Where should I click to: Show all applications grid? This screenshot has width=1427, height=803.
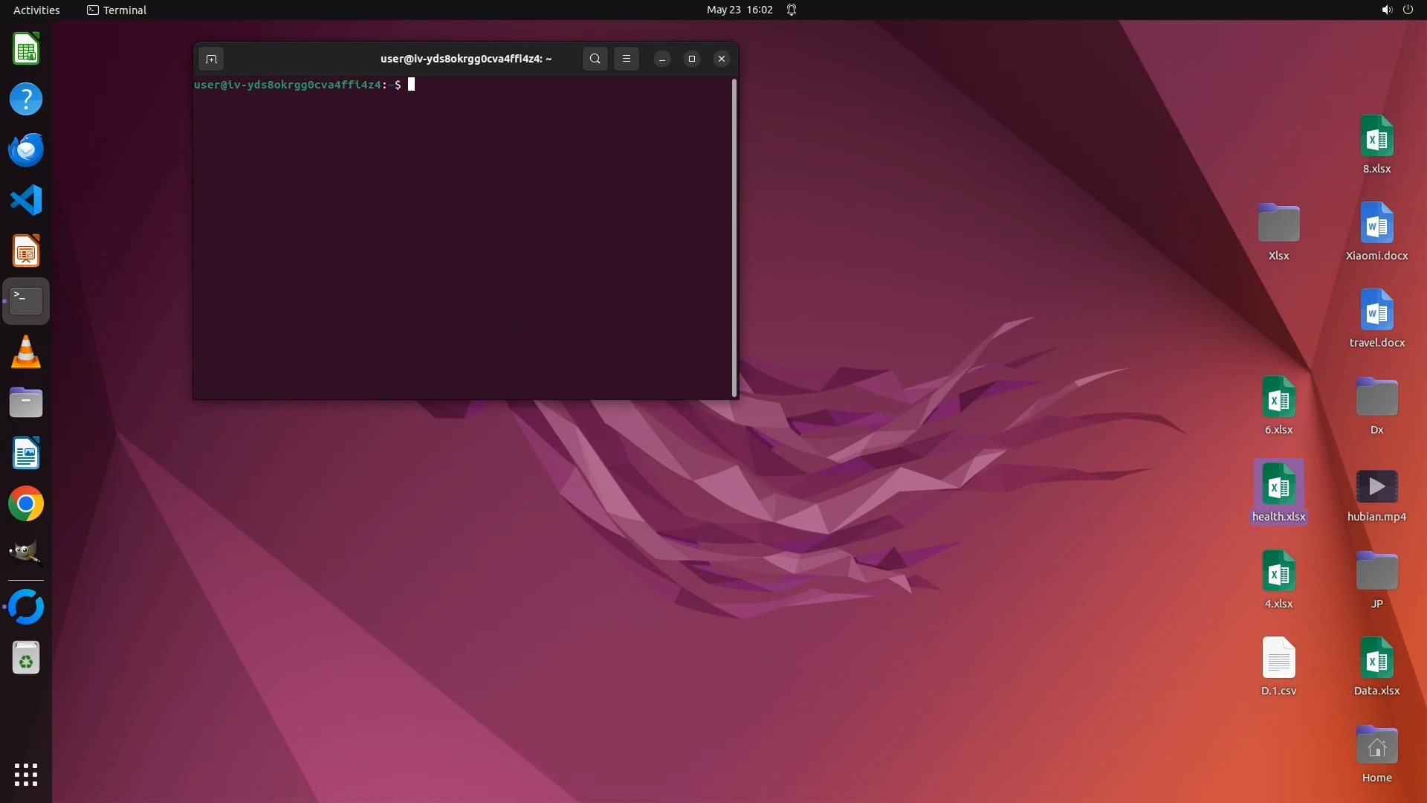pyautogui.click(x=26, y=774)
